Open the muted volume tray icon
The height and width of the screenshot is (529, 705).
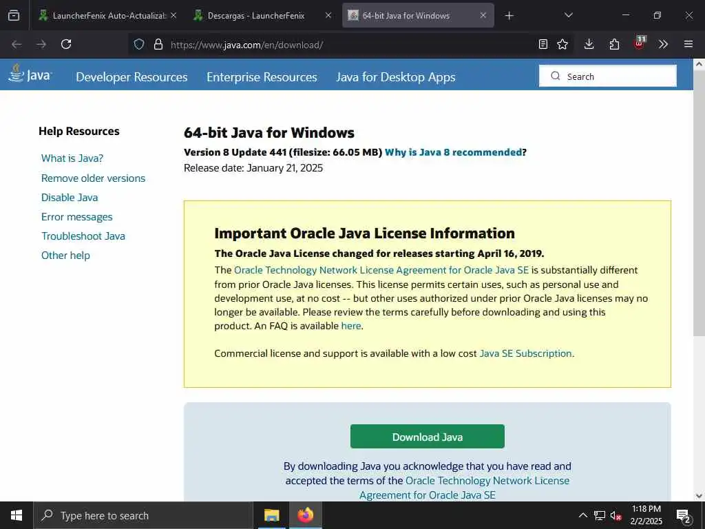[x=616, y=515]
